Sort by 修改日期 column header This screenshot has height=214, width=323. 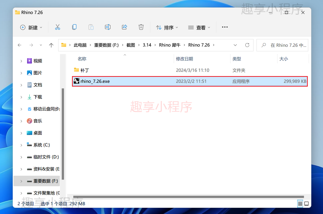point(184,59)
